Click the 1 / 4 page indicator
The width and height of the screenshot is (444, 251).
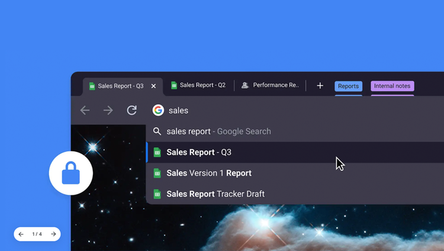(37, 234)
